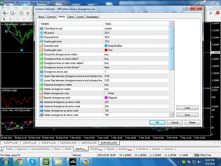Click the Load button
Image resolution: width=221 pixels, height=166 pixels.
(187, 108)
